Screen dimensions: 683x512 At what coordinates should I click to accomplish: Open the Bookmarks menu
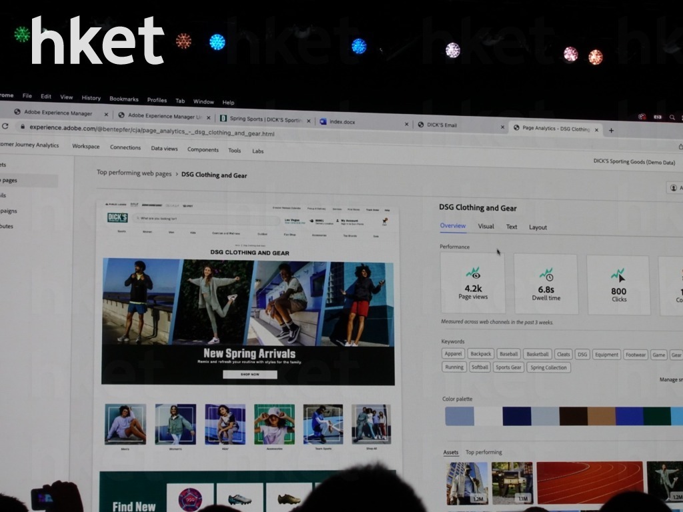pos(123,99)
